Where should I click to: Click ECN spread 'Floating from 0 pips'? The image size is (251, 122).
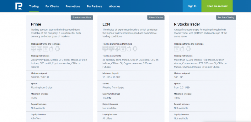tap(113, 88)
